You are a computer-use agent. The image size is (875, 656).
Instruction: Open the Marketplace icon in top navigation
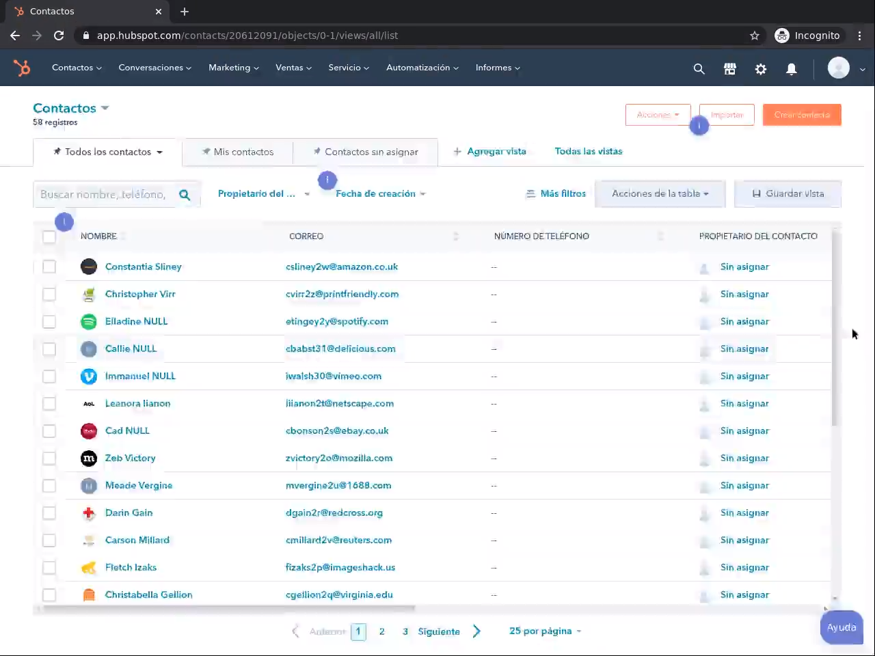tap(729, 68)
